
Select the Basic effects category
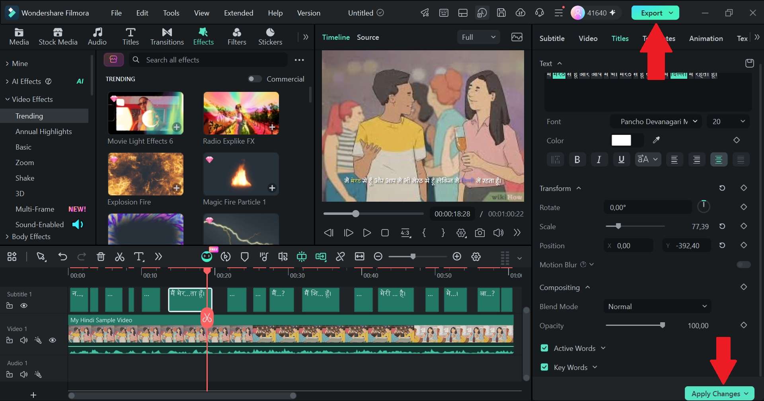(x=23, y=147)
